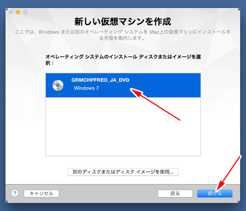Click the blue help question mark icon
The image size is (246, 211).
click(15, 193)
